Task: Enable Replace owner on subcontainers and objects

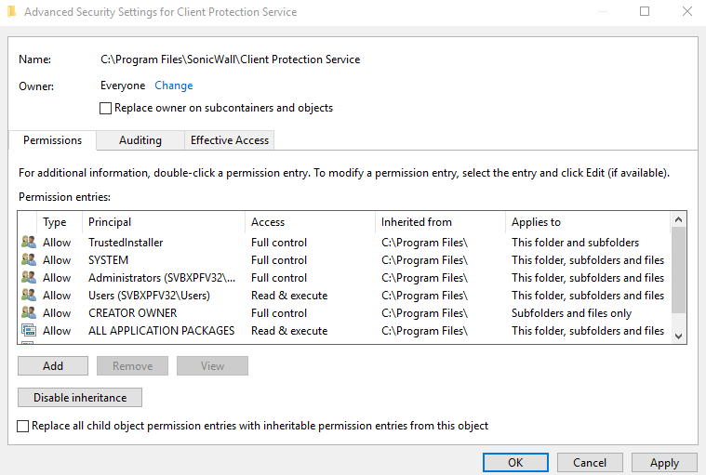Action: tap(106, 108)
